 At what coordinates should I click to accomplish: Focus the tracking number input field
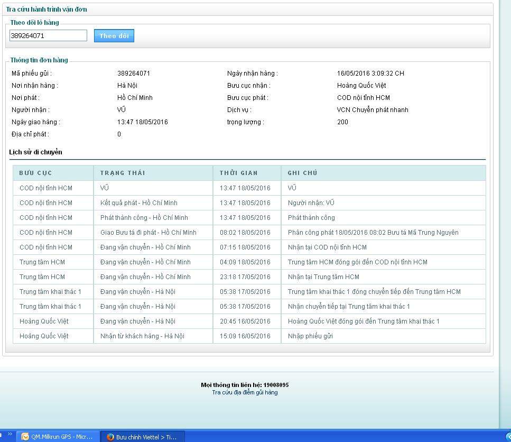(x=48, y=35)
